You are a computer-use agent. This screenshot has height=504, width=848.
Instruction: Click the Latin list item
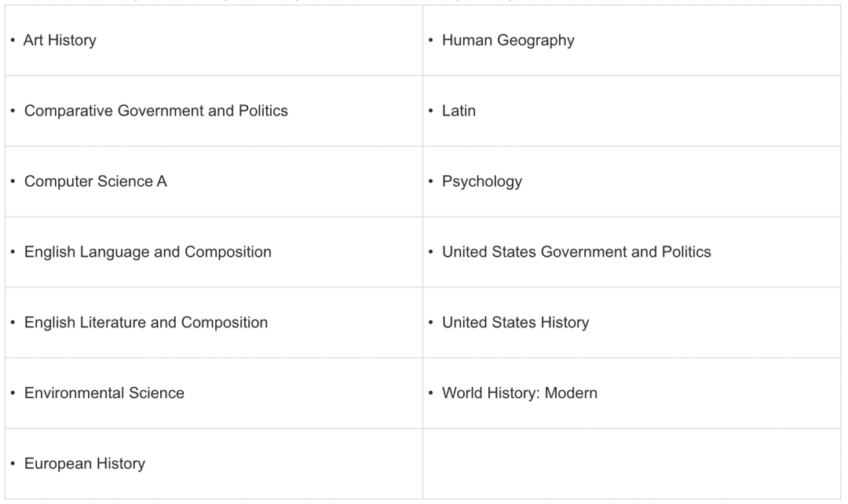pyautogui.click(x=459, y=111)
